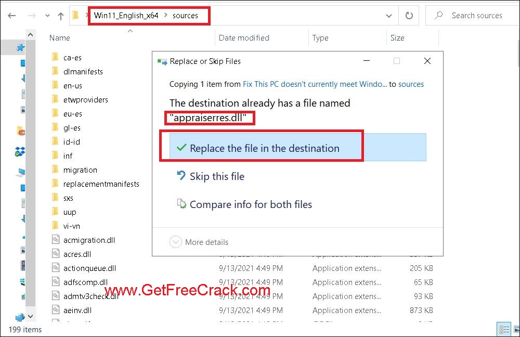This screenshot has width=520, height=337.
Task: Select the sxs folder
Action: point(68,198)
